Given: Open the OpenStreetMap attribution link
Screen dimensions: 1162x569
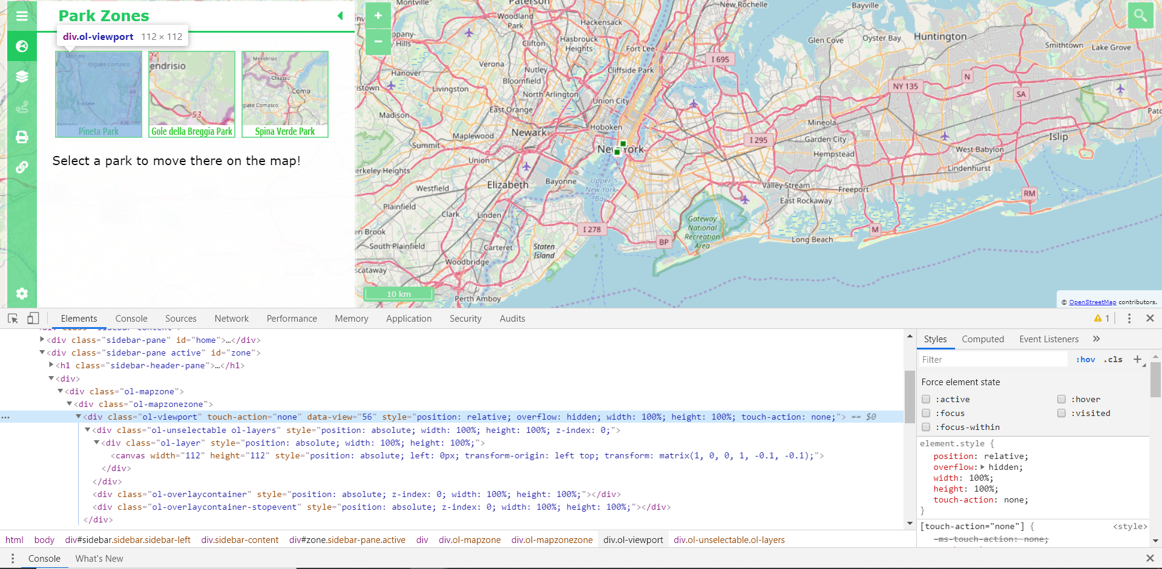Looking at the screenshot, I should (x=1093, y=301).
